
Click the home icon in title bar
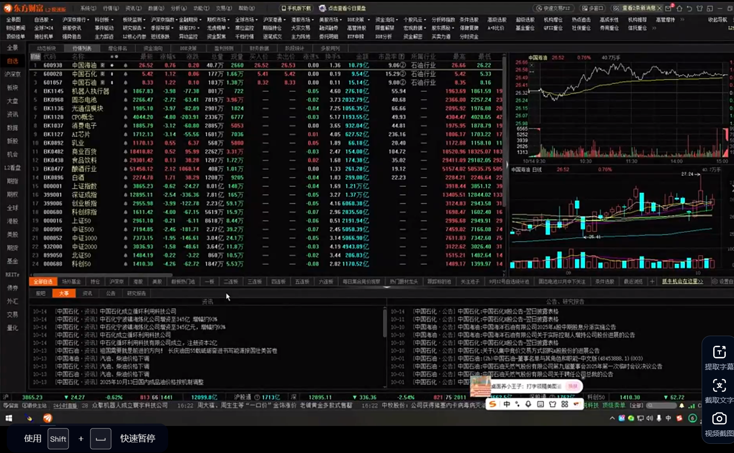point(679,8)
